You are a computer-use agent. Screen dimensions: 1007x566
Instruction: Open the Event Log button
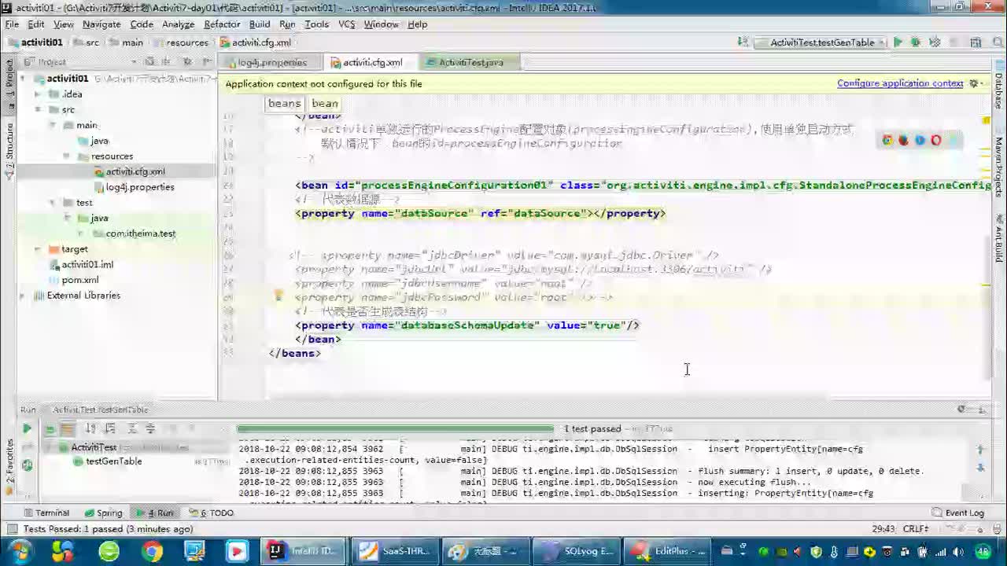957,513
